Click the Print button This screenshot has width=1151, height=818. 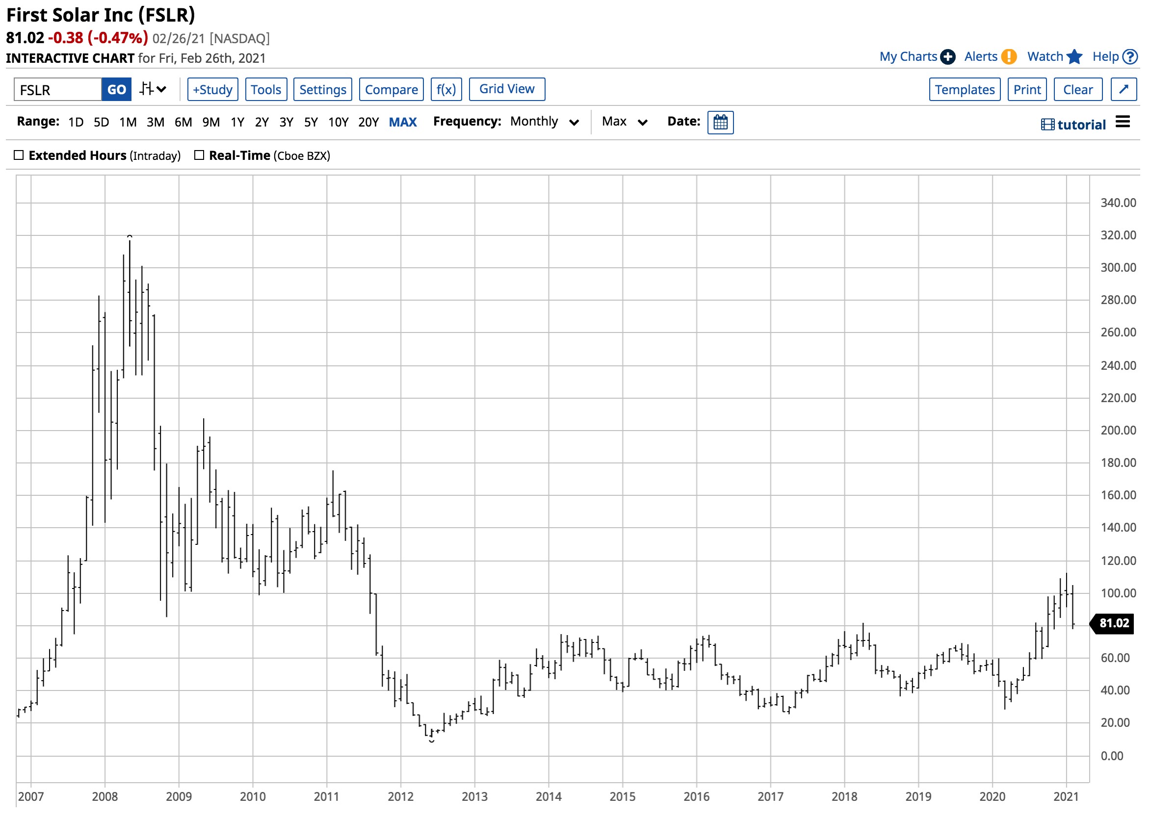point(1027,90)
